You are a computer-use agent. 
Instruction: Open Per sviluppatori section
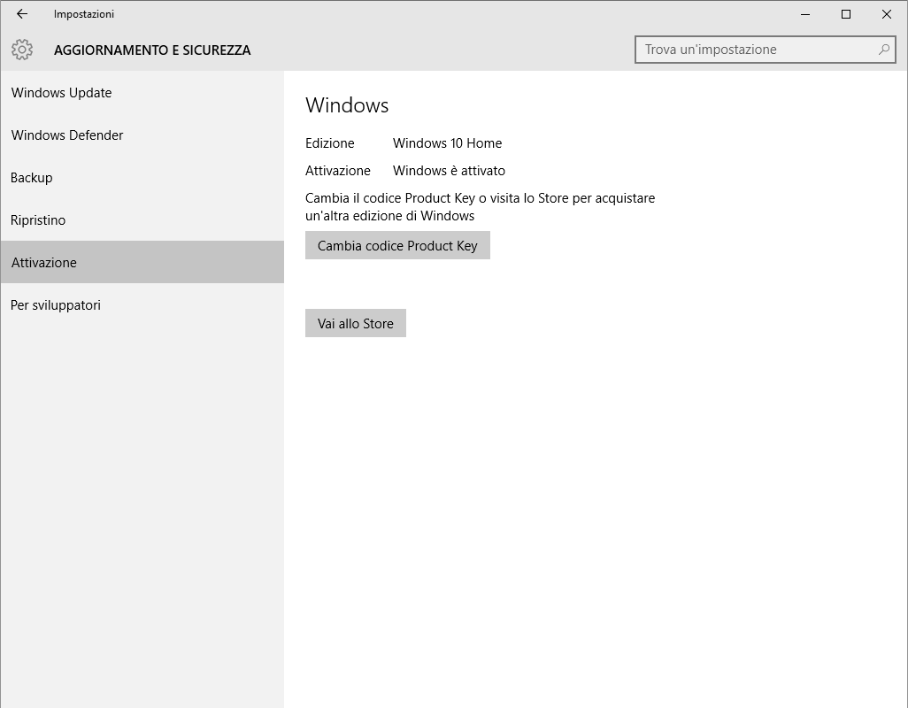coord(142,305)
